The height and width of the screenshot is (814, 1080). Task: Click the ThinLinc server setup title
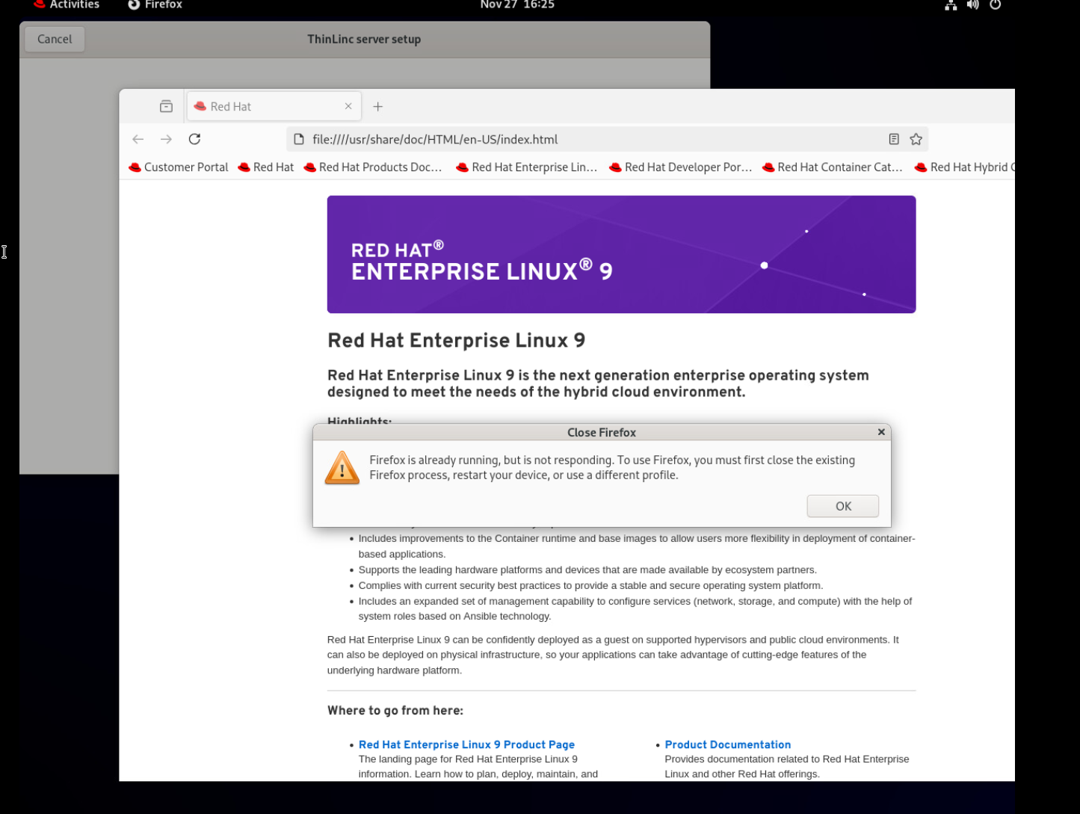click(364, 39)
